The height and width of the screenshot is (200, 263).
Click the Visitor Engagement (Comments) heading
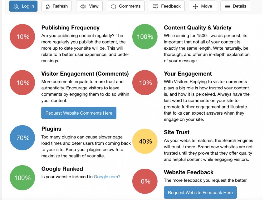point(85,73)
